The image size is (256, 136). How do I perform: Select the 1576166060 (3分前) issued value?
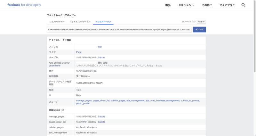(86, 71)
